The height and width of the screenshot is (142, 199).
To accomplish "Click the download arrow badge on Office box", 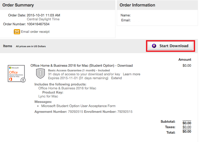I will pos(23,80).
